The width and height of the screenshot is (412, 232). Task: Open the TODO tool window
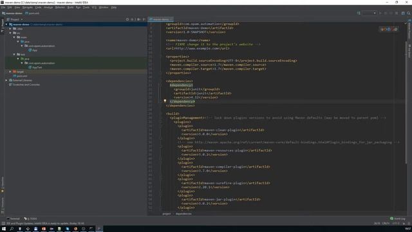pos(30,218)
